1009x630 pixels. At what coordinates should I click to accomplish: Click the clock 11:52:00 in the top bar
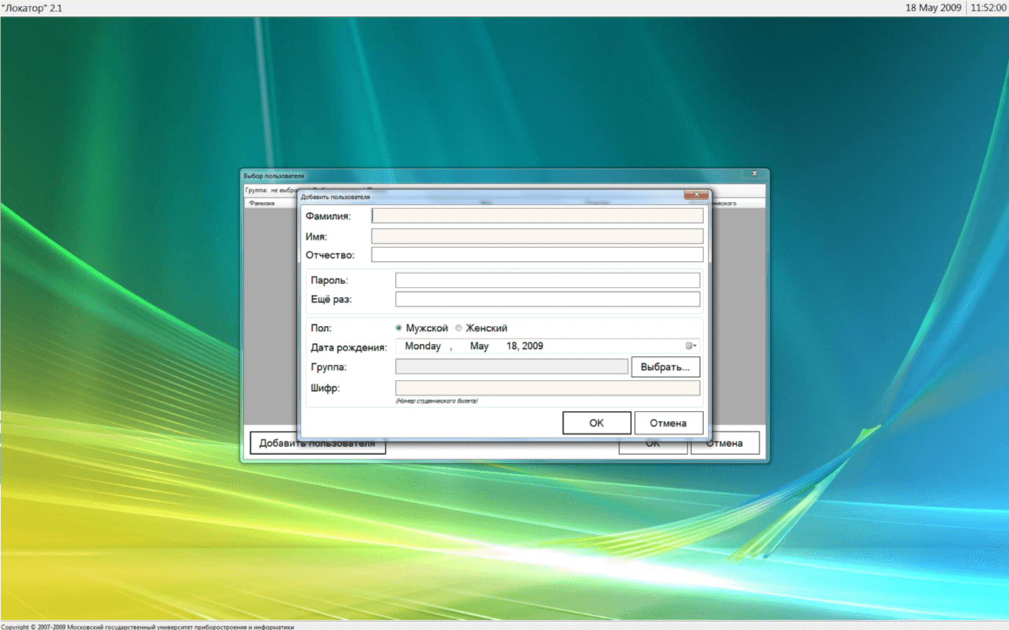click(x=988, y=7)
